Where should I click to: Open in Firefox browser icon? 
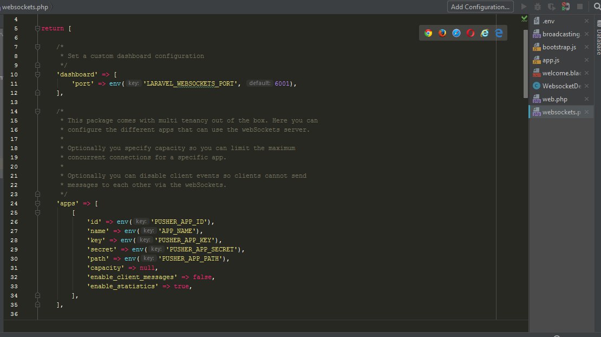pos(442,33)
